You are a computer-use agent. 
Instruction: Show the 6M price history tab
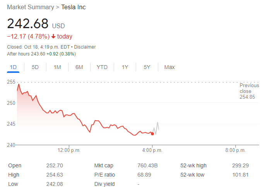tap(79, 67)
